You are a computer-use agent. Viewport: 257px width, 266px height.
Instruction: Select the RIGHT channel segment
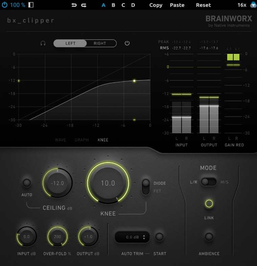click(x=100, y=43)
